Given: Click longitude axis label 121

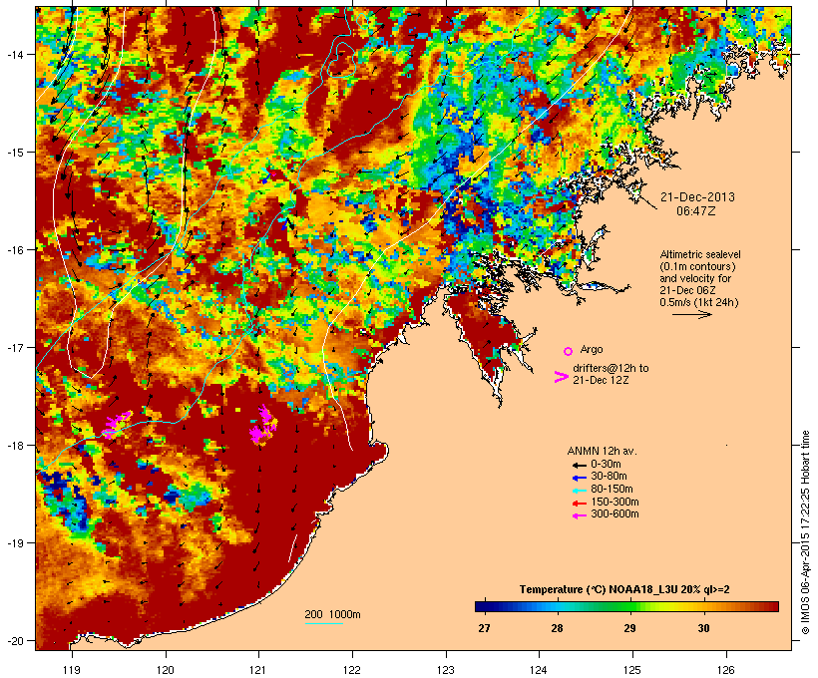Looking at the screenshot, I should [258, 670].
